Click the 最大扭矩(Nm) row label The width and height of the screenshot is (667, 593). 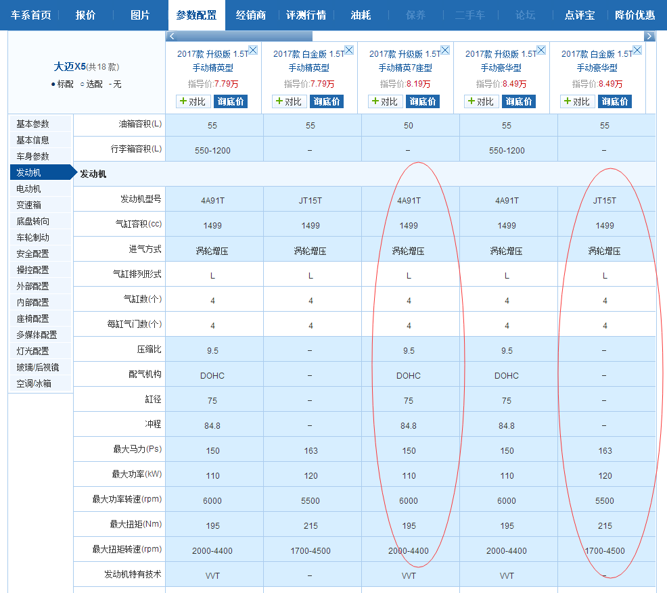tap(136, 524)
